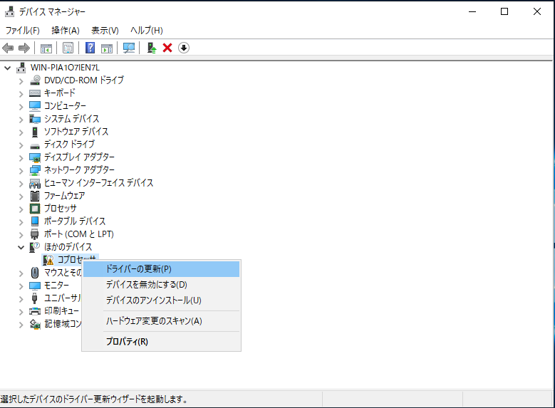555x408 pixels.
Task: Show/hide action pane toolbar icon
Action: 107,48
